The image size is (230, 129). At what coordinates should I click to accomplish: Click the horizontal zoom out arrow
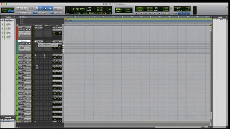tap(18, 9)
